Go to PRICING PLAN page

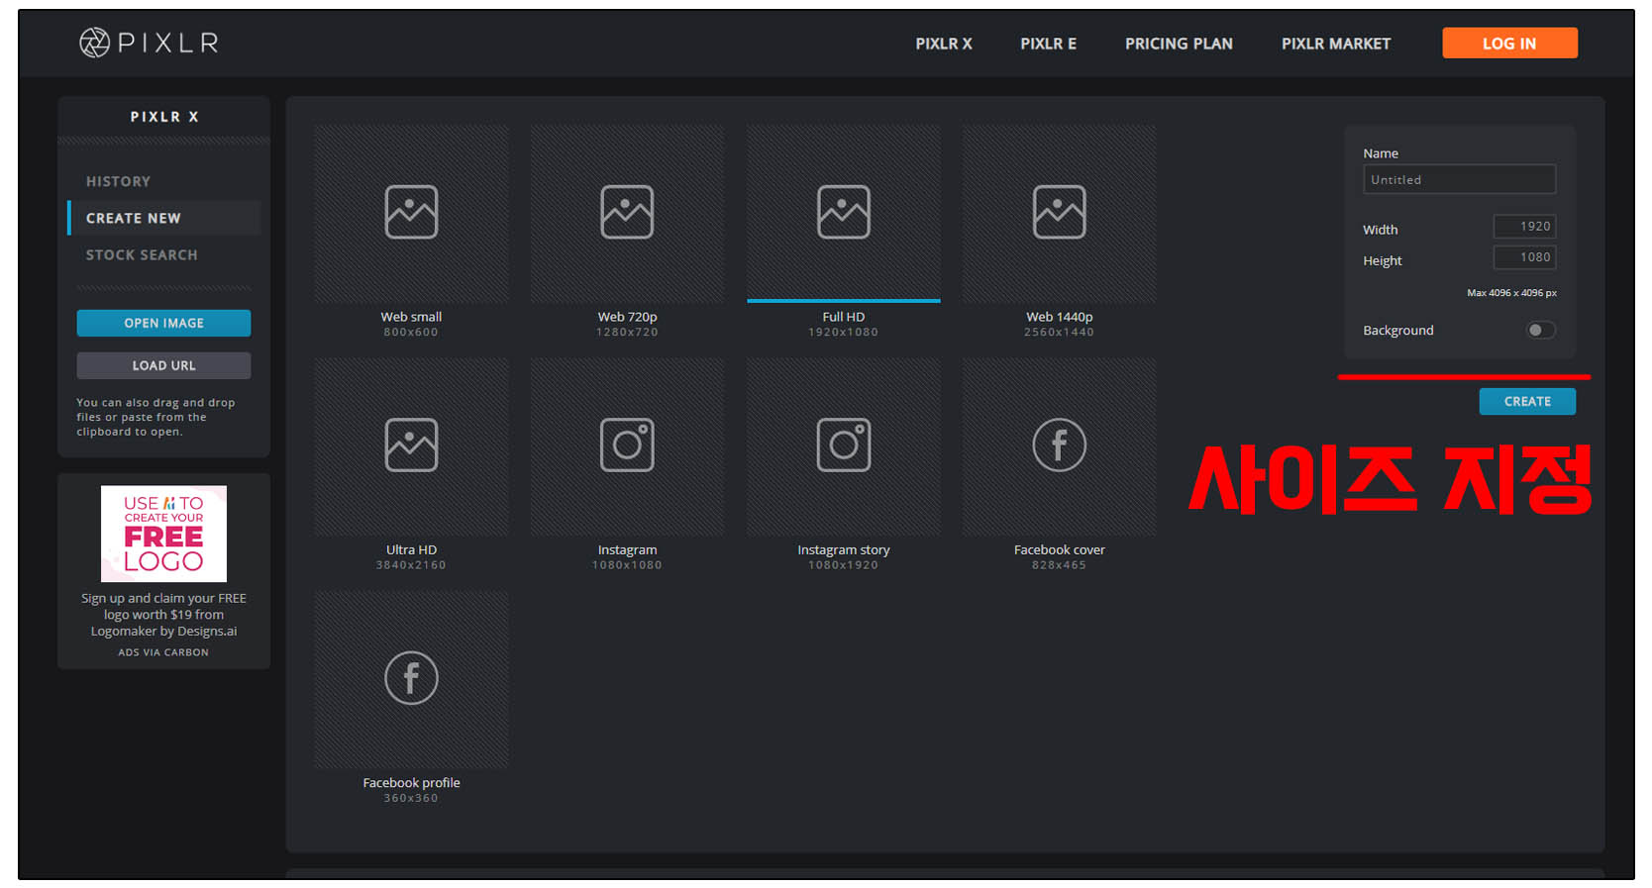(1179, 44)
